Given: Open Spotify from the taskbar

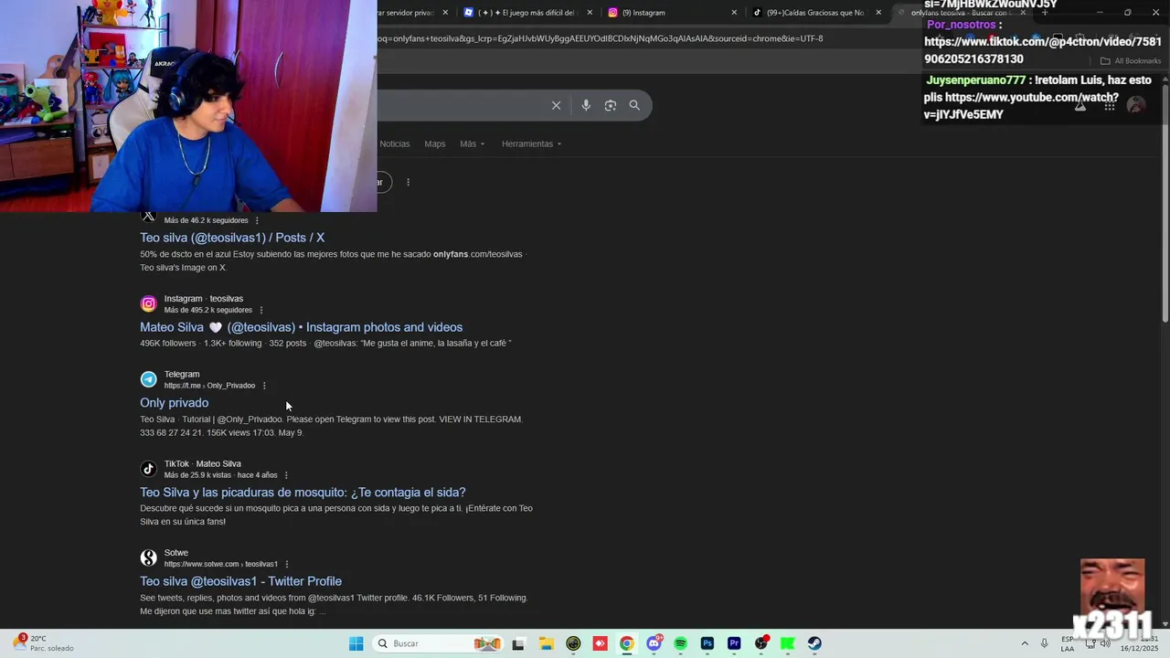Looking at the screenshot, I should tap(680, 643).
